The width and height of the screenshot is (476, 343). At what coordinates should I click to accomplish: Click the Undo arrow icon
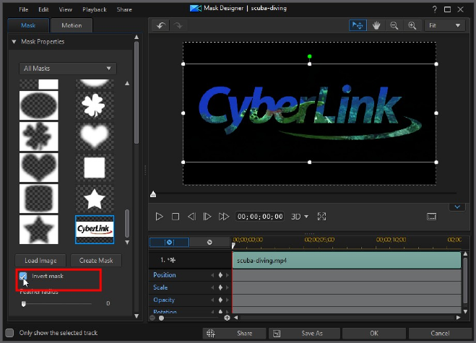click(161, 25)
